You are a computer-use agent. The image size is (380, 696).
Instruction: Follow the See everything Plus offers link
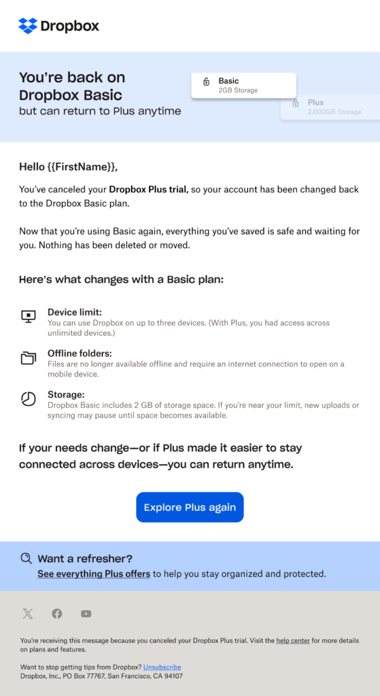tap(94, 574)
